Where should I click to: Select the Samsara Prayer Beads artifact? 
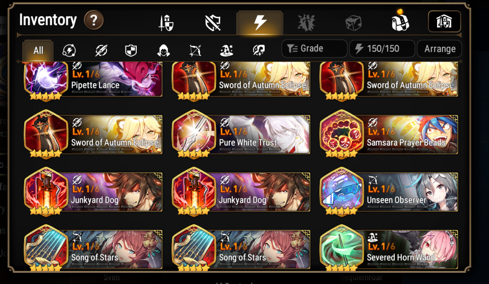[389, 134]
